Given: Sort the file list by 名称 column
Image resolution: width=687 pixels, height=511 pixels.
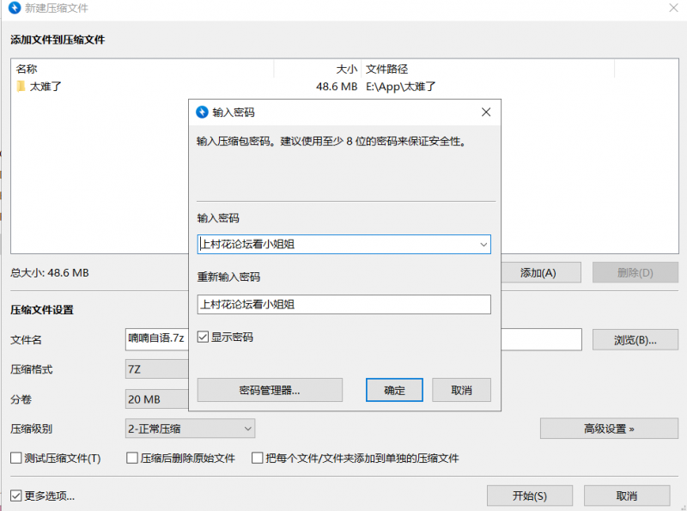Looking at the screenshot, I should pyautogui.click(x=142, y=68).
